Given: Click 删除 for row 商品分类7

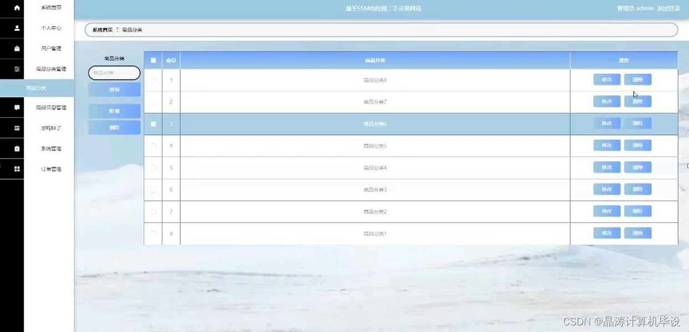Looking at the screenshot, I should [637, 101].
